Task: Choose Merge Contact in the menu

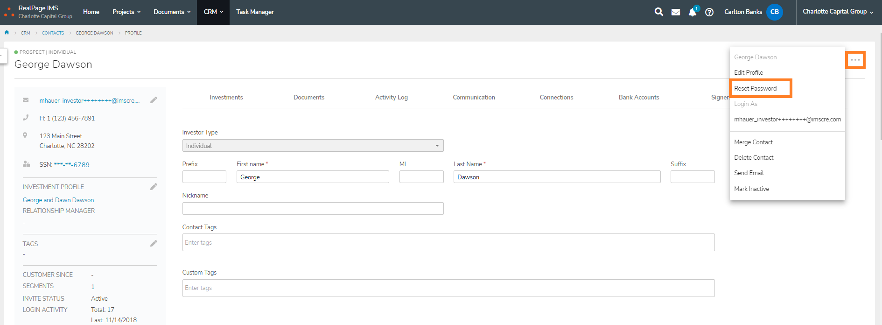Action: [753, 142]
